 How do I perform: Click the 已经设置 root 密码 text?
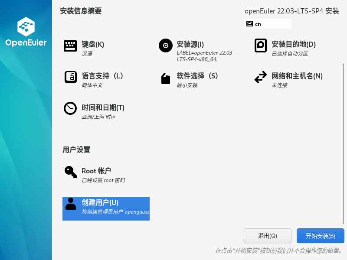(x=103, y=180)
